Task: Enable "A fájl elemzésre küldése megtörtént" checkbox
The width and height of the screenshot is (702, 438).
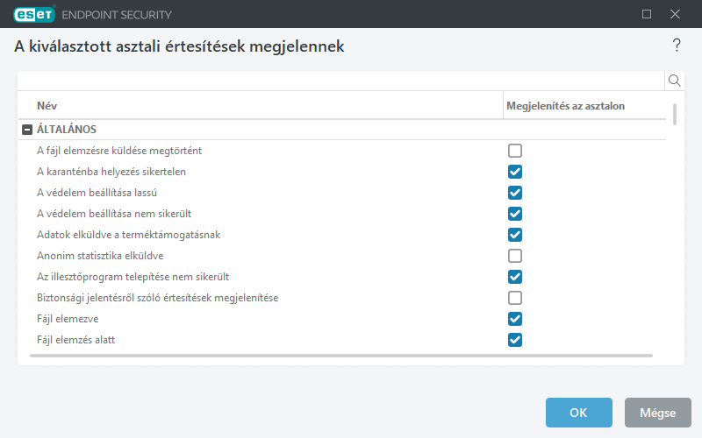Action: [x=515, y=151]
